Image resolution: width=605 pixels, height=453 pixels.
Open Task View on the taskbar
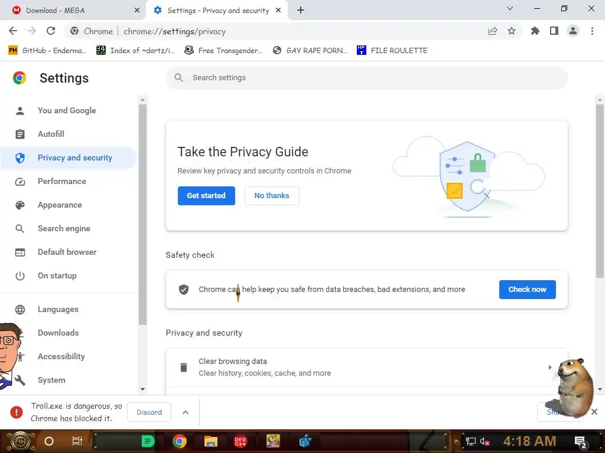click(77, 441)
